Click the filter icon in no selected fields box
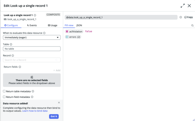 pos(32,77)
